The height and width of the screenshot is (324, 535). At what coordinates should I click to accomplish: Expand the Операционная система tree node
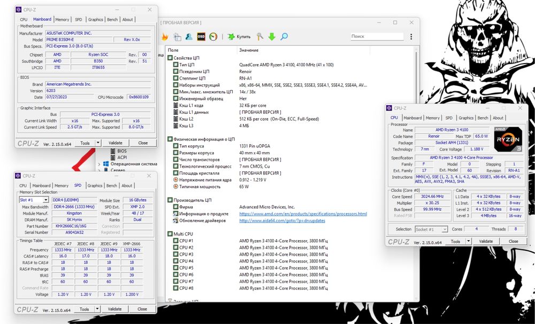(x=100, y=164)
